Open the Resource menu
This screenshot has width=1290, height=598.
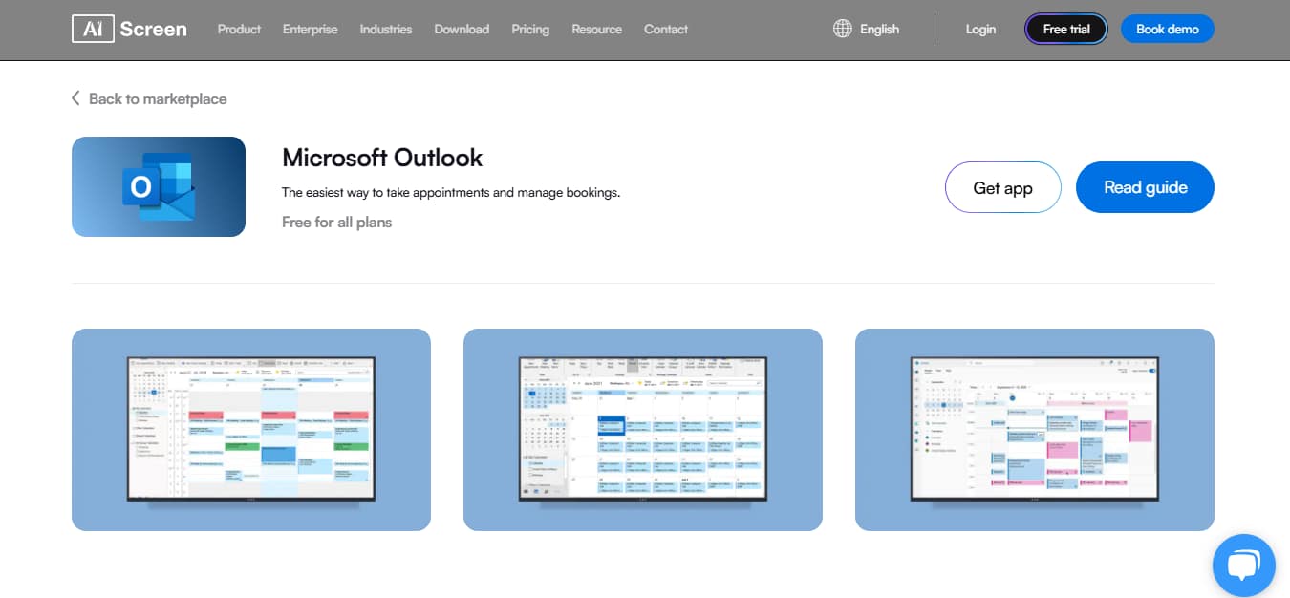596,29
